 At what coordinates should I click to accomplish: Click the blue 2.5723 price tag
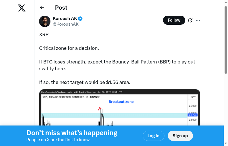coord(193,115)
